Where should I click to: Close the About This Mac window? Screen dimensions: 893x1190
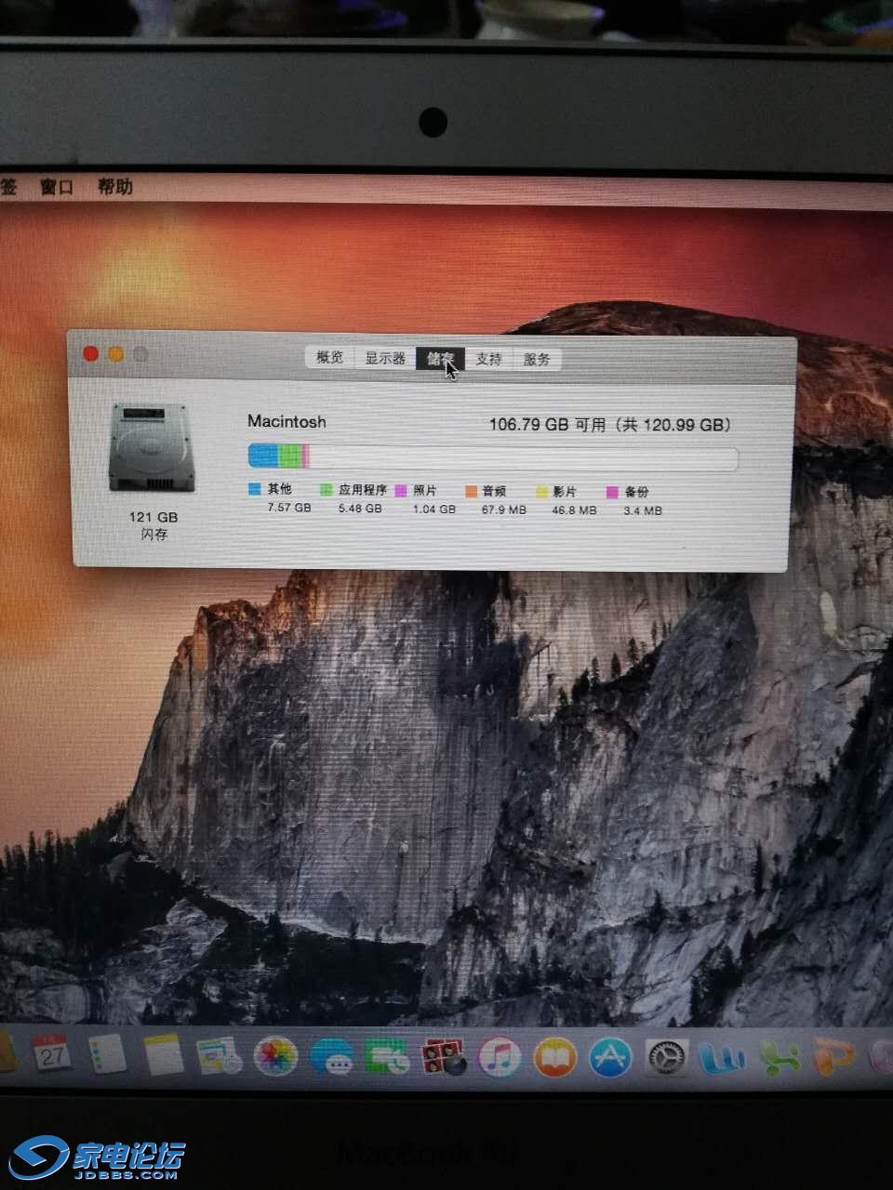[91, 353]
